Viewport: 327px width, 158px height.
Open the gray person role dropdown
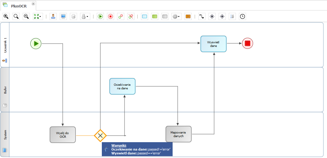pos(85,16)
